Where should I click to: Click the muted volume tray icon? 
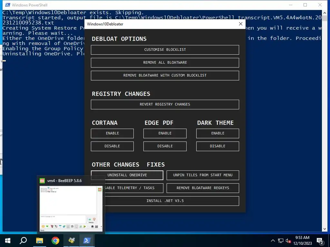point(288,241)
